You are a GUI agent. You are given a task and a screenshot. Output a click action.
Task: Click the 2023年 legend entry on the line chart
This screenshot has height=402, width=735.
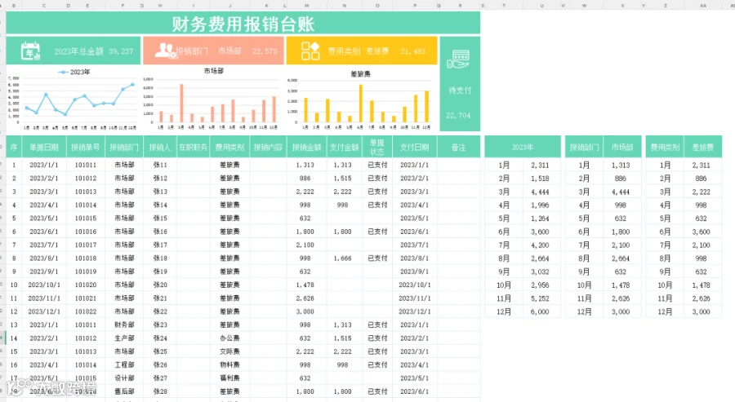(74, 72)
